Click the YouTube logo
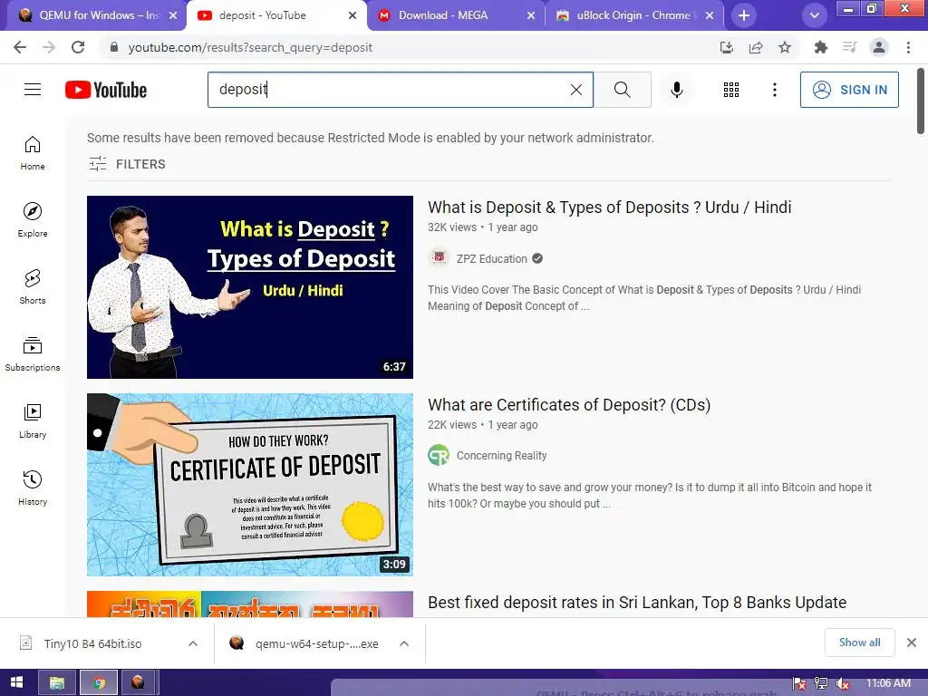 (x=106, y=90)
